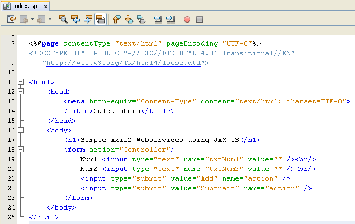Click line number 7 in the gutter
Viewport: 355px width, 224px height.
[x=13, y=43]
